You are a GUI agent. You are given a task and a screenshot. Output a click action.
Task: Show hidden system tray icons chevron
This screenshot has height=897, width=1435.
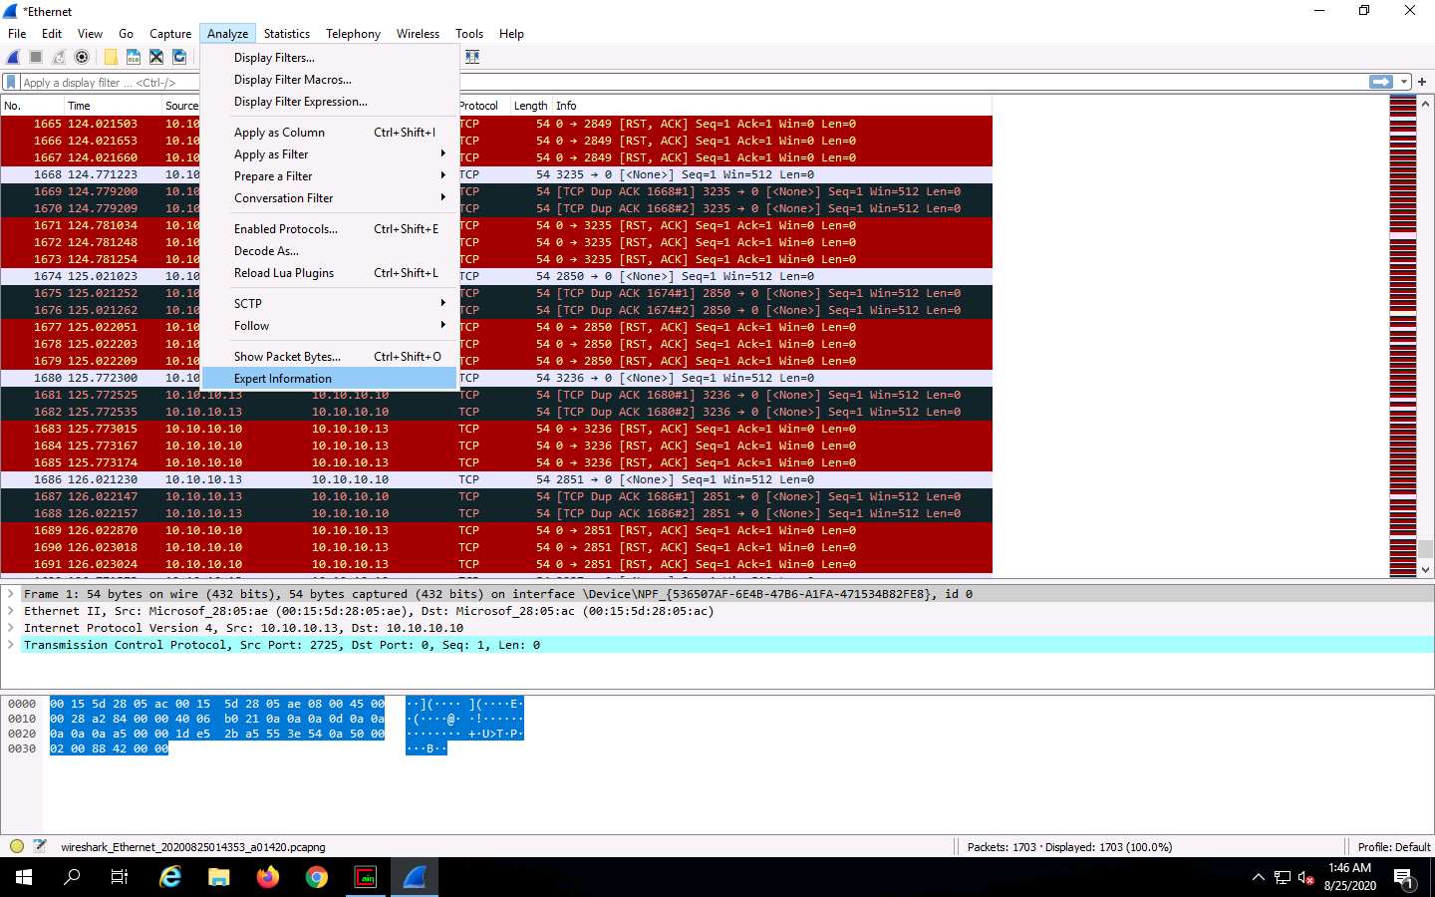tap(1258, 877)
